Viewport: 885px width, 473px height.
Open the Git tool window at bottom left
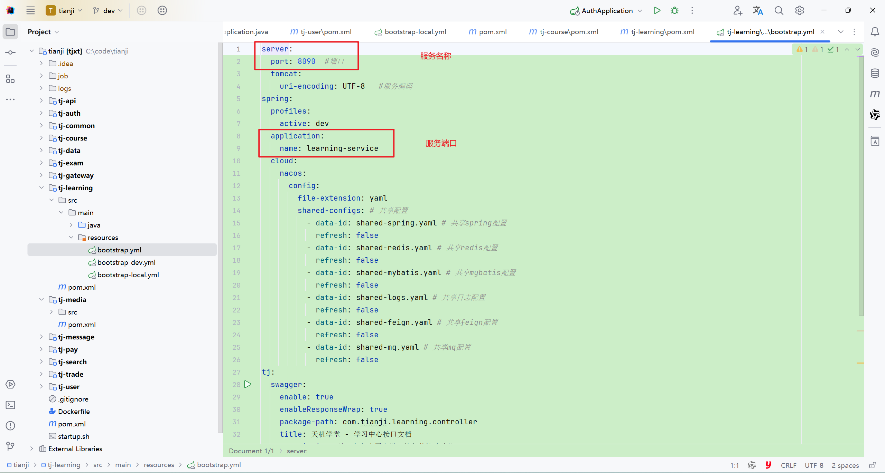click(x=10, y=446)
